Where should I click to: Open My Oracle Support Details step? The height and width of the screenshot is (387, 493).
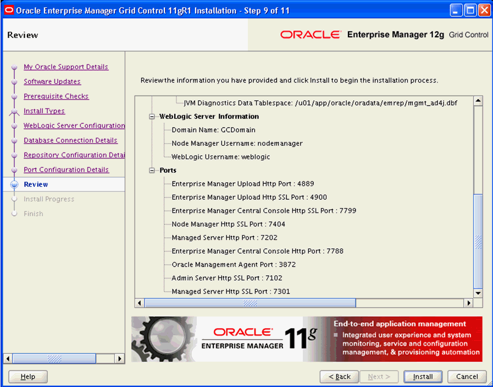[66, 67]
